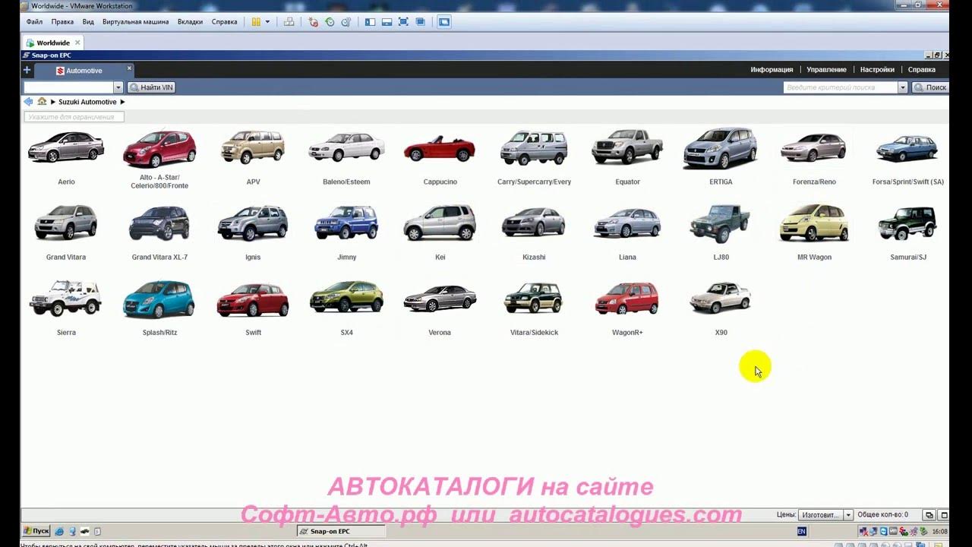Open the red Cappucino convertible thumbnail
The image size is (972, 547).
click(440, 148)
